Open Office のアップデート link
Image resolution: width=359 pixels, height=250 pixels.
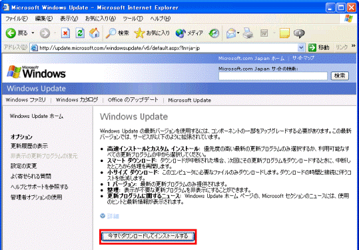click(x=133, y=100)
